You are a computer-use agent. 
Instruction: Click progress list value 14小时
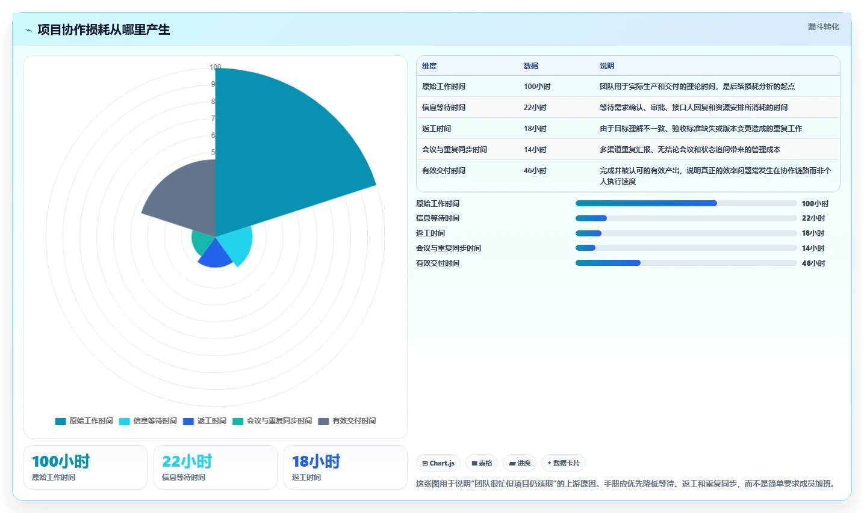pos(813,248)
